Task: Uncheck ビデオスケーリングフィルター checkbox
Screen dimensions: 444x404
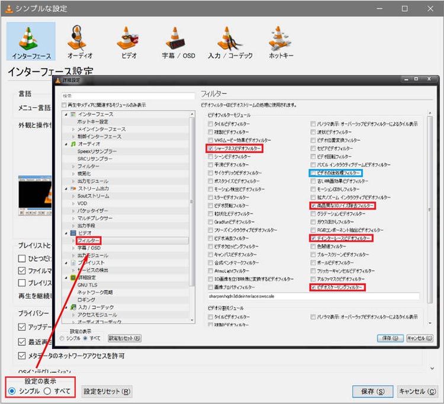Action: pos(313,287)
